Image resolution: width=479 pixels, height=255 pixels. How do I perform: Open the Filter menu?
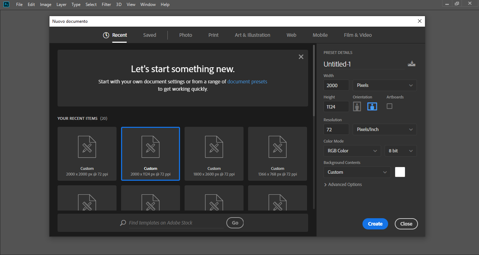tap(106, 5)
